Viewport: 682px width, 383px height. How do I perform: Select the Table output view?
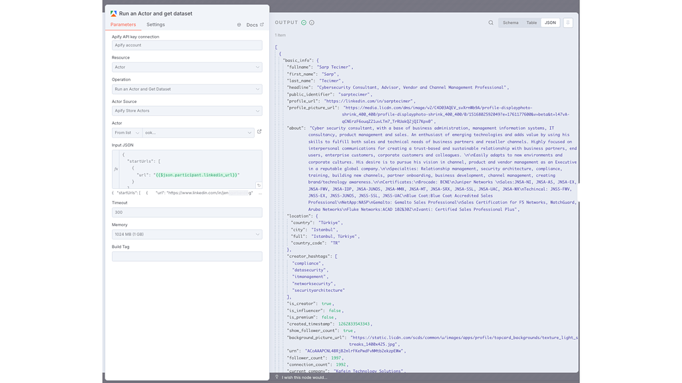531,22
